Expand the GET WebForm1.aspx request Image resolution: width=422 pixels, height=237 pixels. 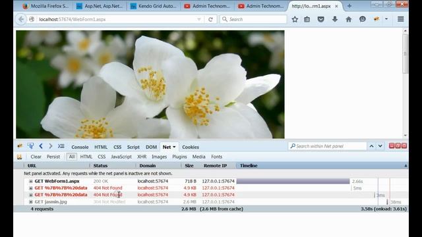[x=31, y=182]
